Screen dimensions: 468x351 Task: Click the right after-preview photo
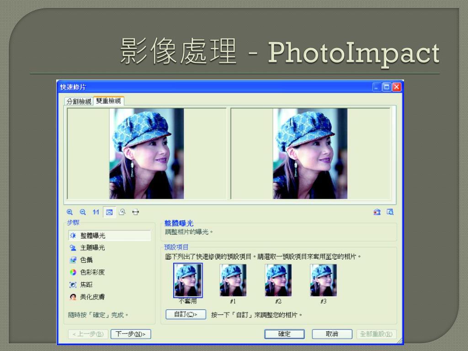(x=310, y=154)
